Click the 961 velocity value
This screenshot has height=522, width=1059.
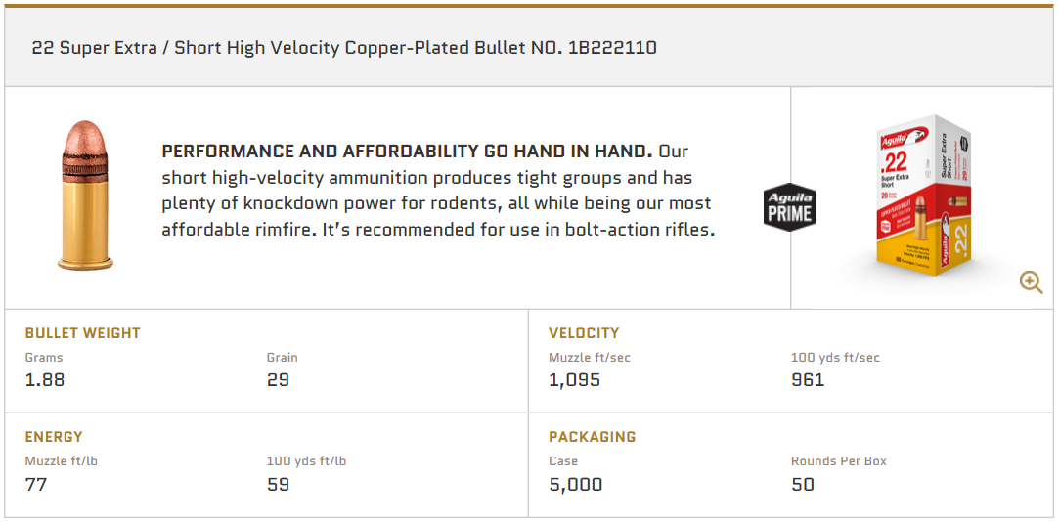pyautogui.click(x=808, y=380)
